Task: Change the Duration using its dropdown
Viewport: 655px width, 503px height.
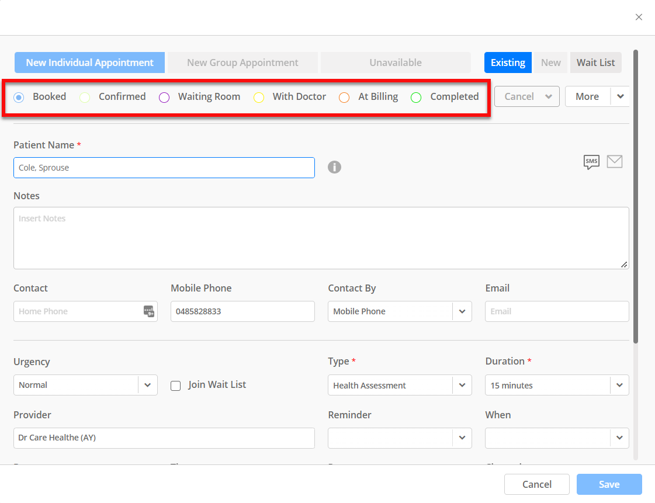Action: click(x=619, y=385)
